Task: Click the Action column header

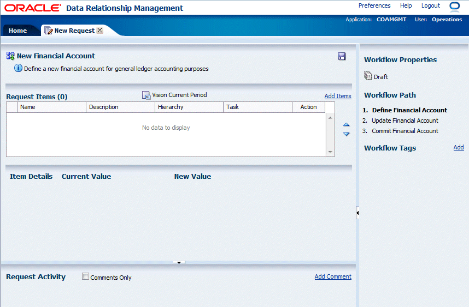Action: (308, 107)
